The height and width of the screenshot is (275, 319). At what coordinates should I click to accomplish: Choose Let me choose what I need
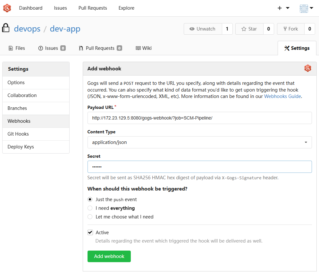(x=90, y=217)
